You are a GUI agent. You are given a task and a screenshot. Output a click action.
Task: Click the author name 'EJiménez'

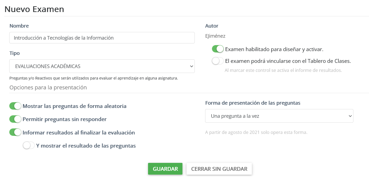215,36
